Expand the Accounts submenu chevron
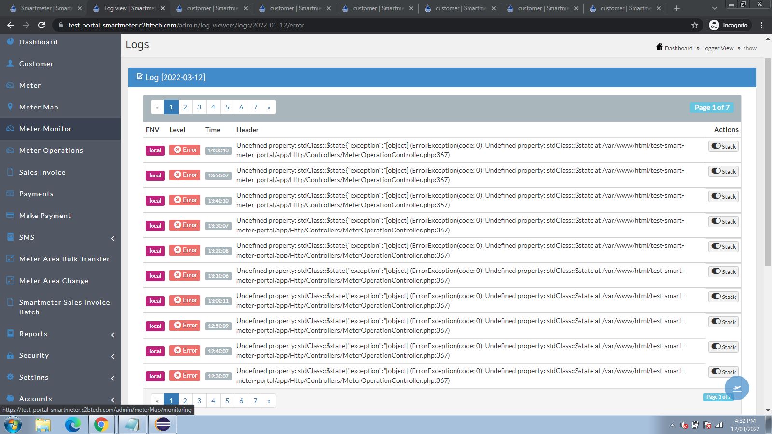The height and width of the screenshot is (434, 772). 113,400
